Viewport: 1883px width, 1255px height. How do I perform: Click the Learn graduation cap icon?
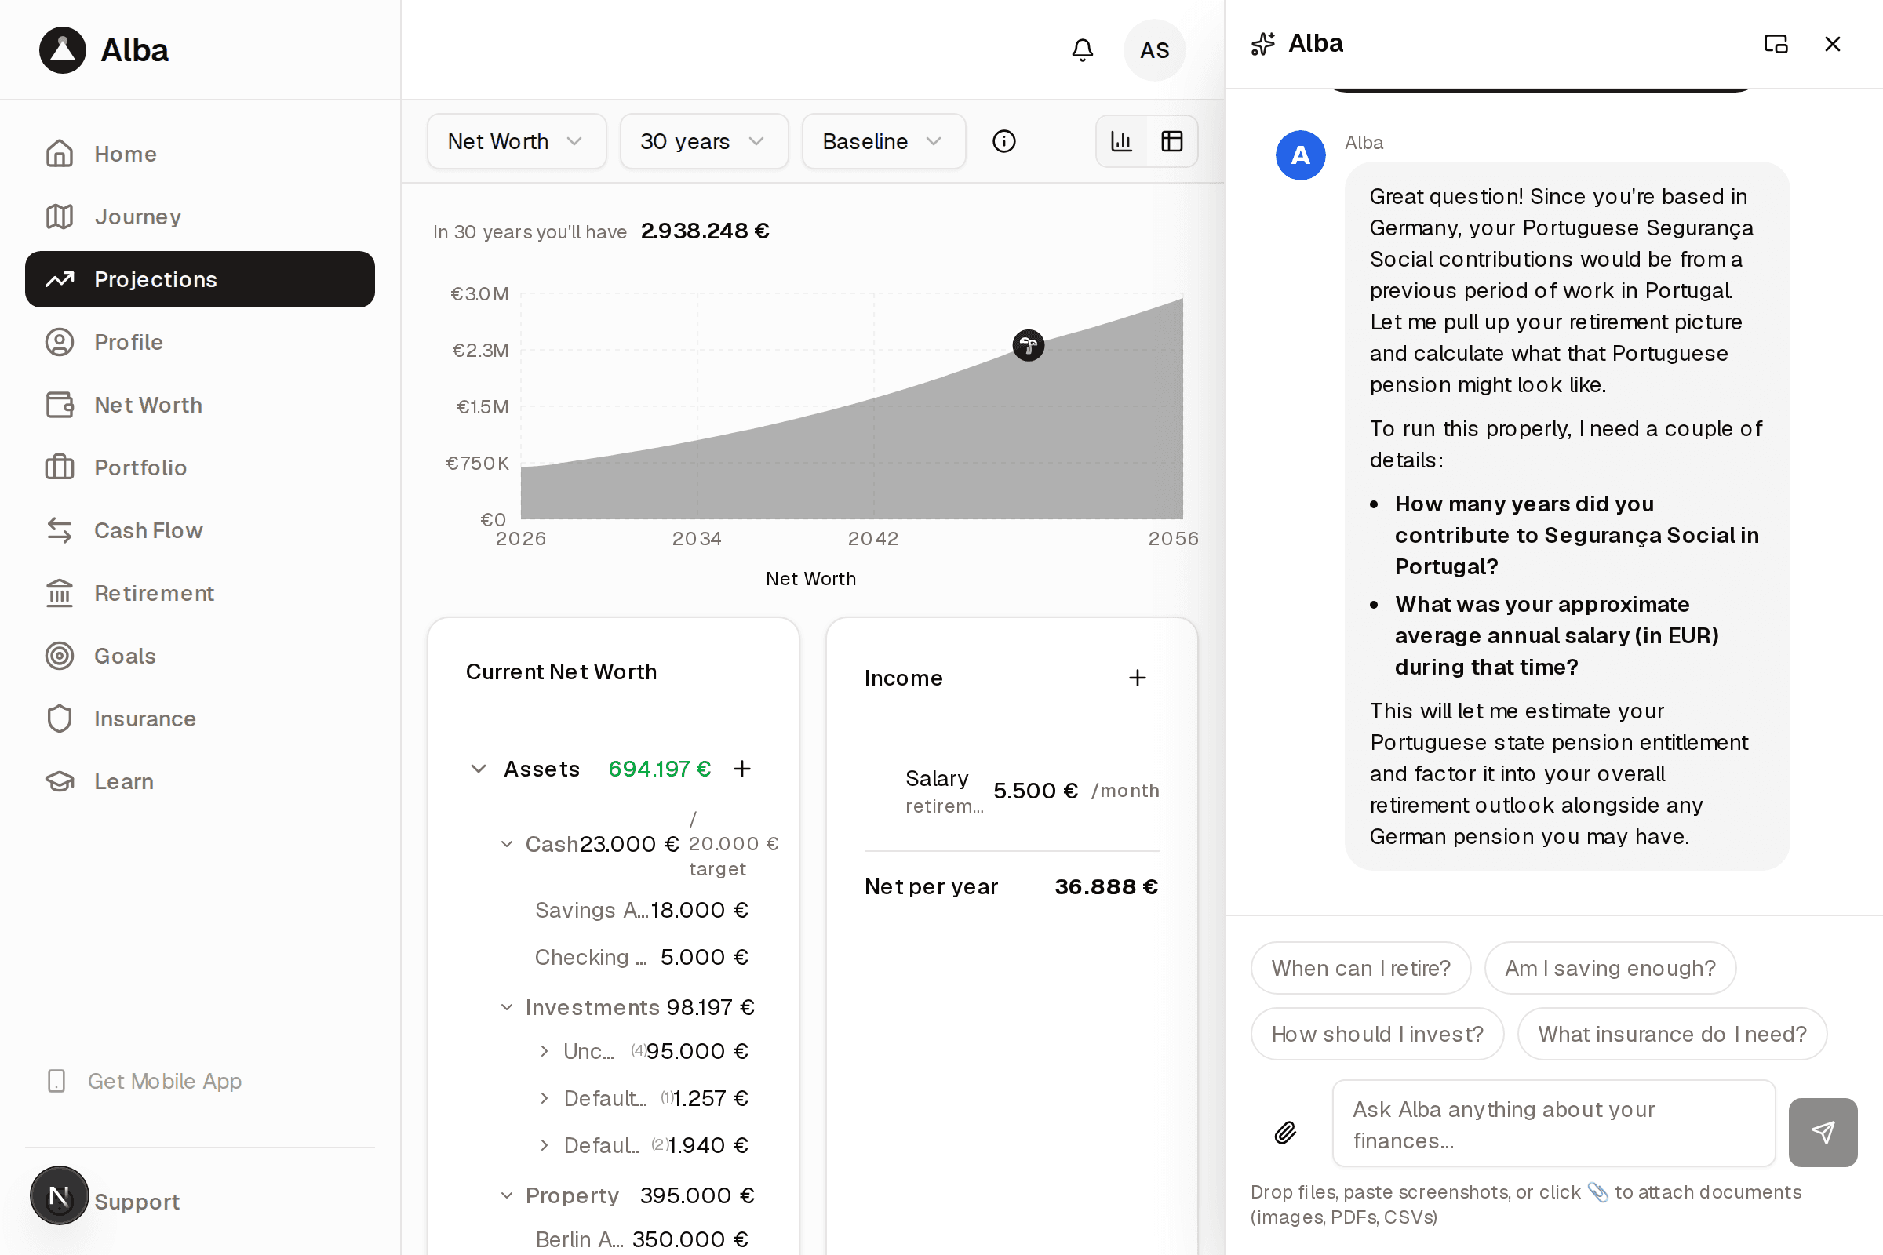pyautogui.click(x=60, y=781)
